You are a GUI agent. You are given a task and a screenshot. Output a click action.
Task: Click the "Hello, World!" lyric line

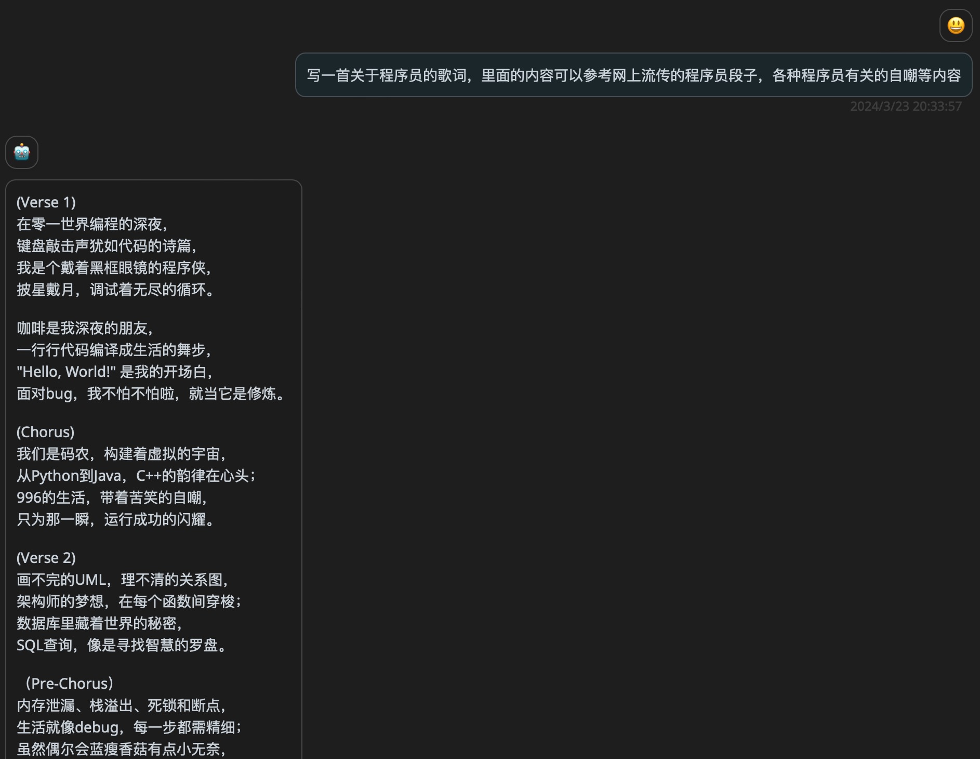pos(115,372)
